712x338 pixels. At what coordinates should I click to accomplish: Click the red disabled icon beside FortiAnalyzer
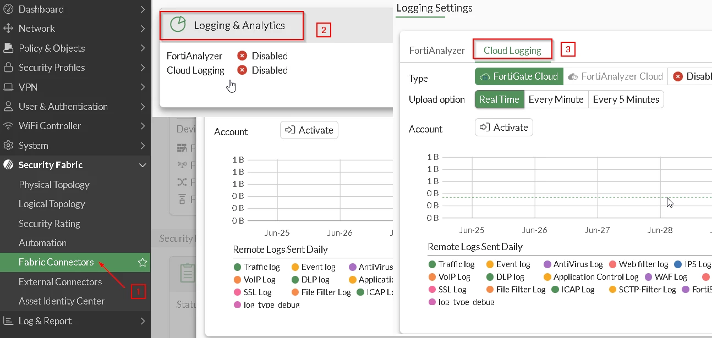[242, 56]
